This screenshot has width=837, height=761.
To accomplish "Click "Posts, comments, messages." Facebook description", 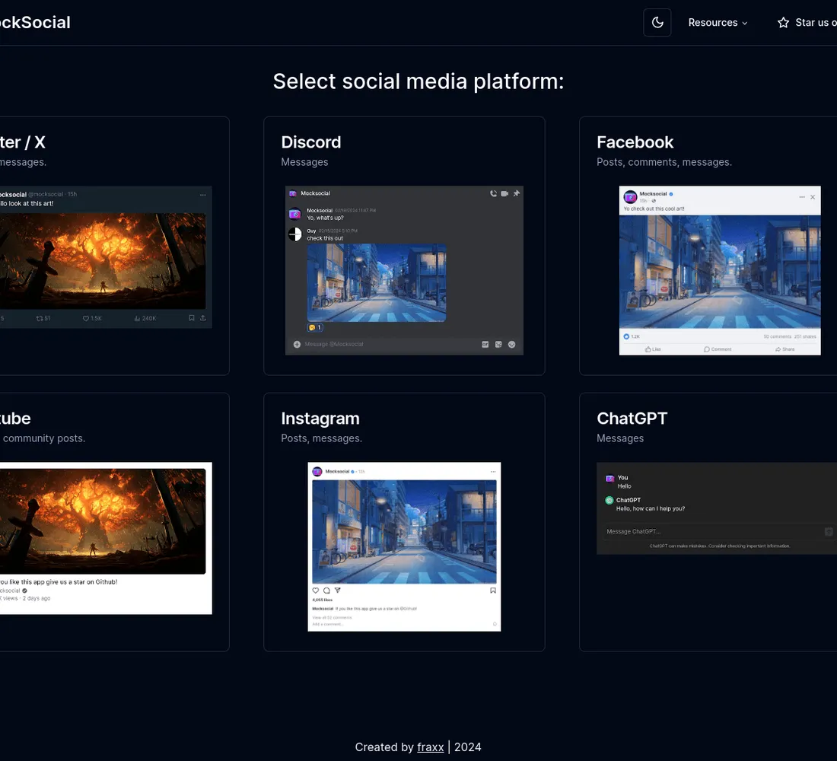I will 664,162.
